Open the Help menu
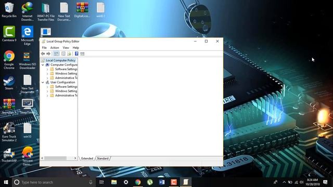 [x=75, y=48]
